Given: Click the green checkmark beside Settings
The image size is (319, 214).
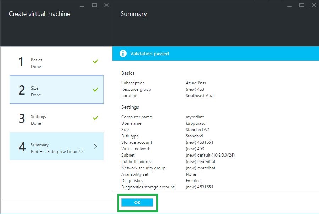Looking at the screenshot, I should point(95,118).
